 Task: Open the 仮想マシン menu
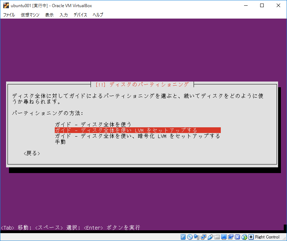pos(30,15)
